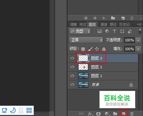Click the 背景 layer thumbnail
The image size is (143, 116).
pos(83,84)
